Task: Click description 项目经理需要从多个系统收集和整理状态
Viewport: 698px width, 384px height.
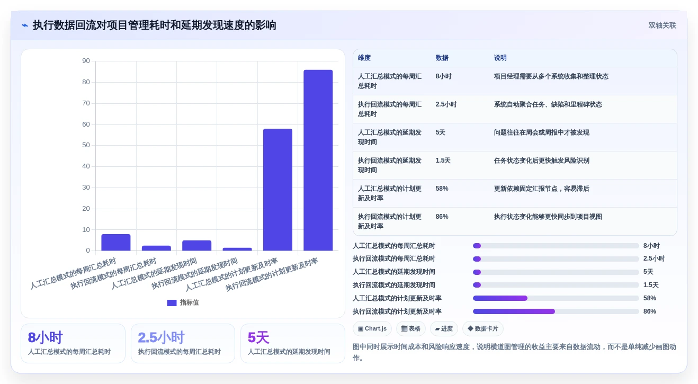Action: (551, 76)
